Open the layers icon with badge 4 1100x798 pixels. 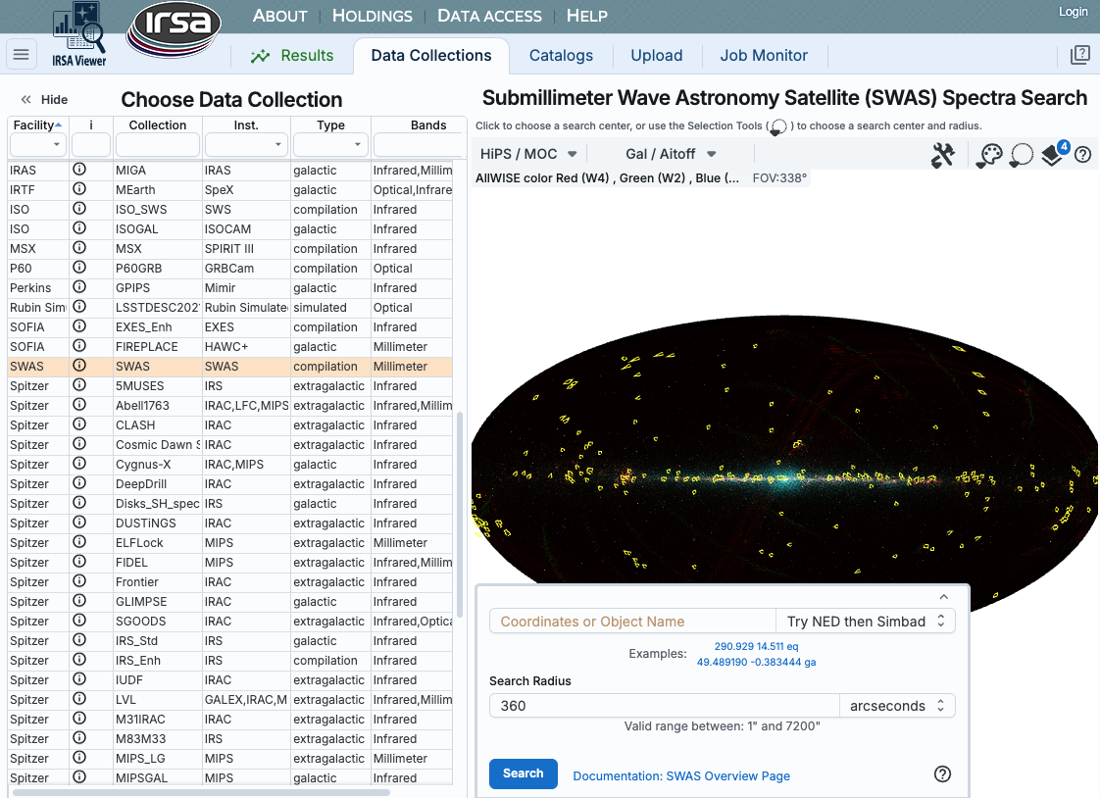(1053, 155)
